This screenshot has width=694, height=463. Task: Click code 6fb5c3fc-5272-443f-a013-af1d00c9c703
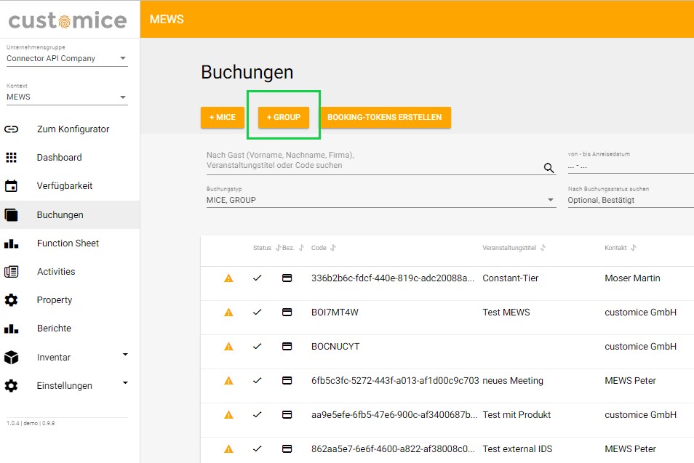pos(395,380)
